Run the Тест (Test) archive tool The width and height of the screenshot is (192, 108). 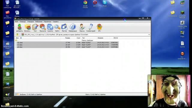coord(35,28)
